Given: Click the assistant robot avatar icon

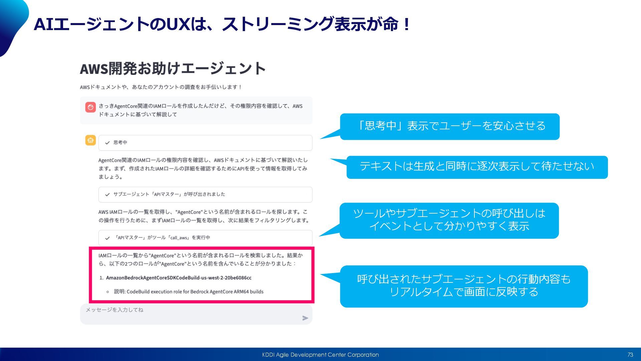Looking at the screenshot, I should click(x=90, y=140).
